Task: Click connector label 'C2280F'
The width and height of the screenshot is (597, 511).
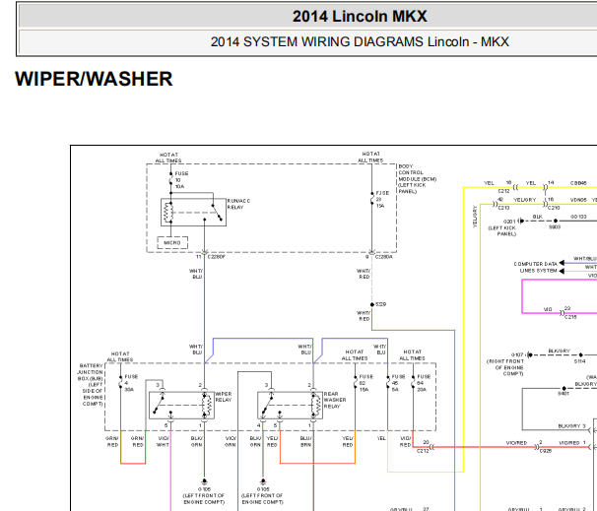Action: 217,257
